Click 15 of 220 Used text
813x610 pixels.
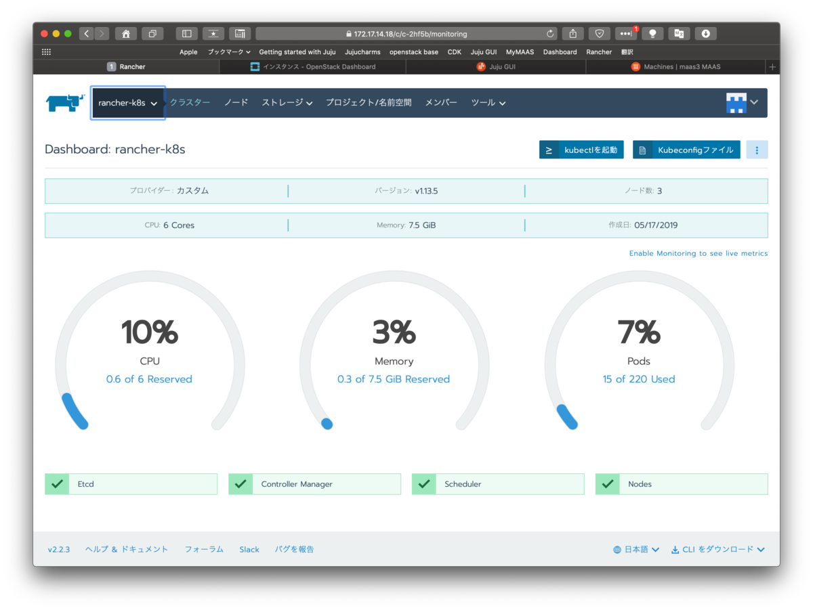639,379
